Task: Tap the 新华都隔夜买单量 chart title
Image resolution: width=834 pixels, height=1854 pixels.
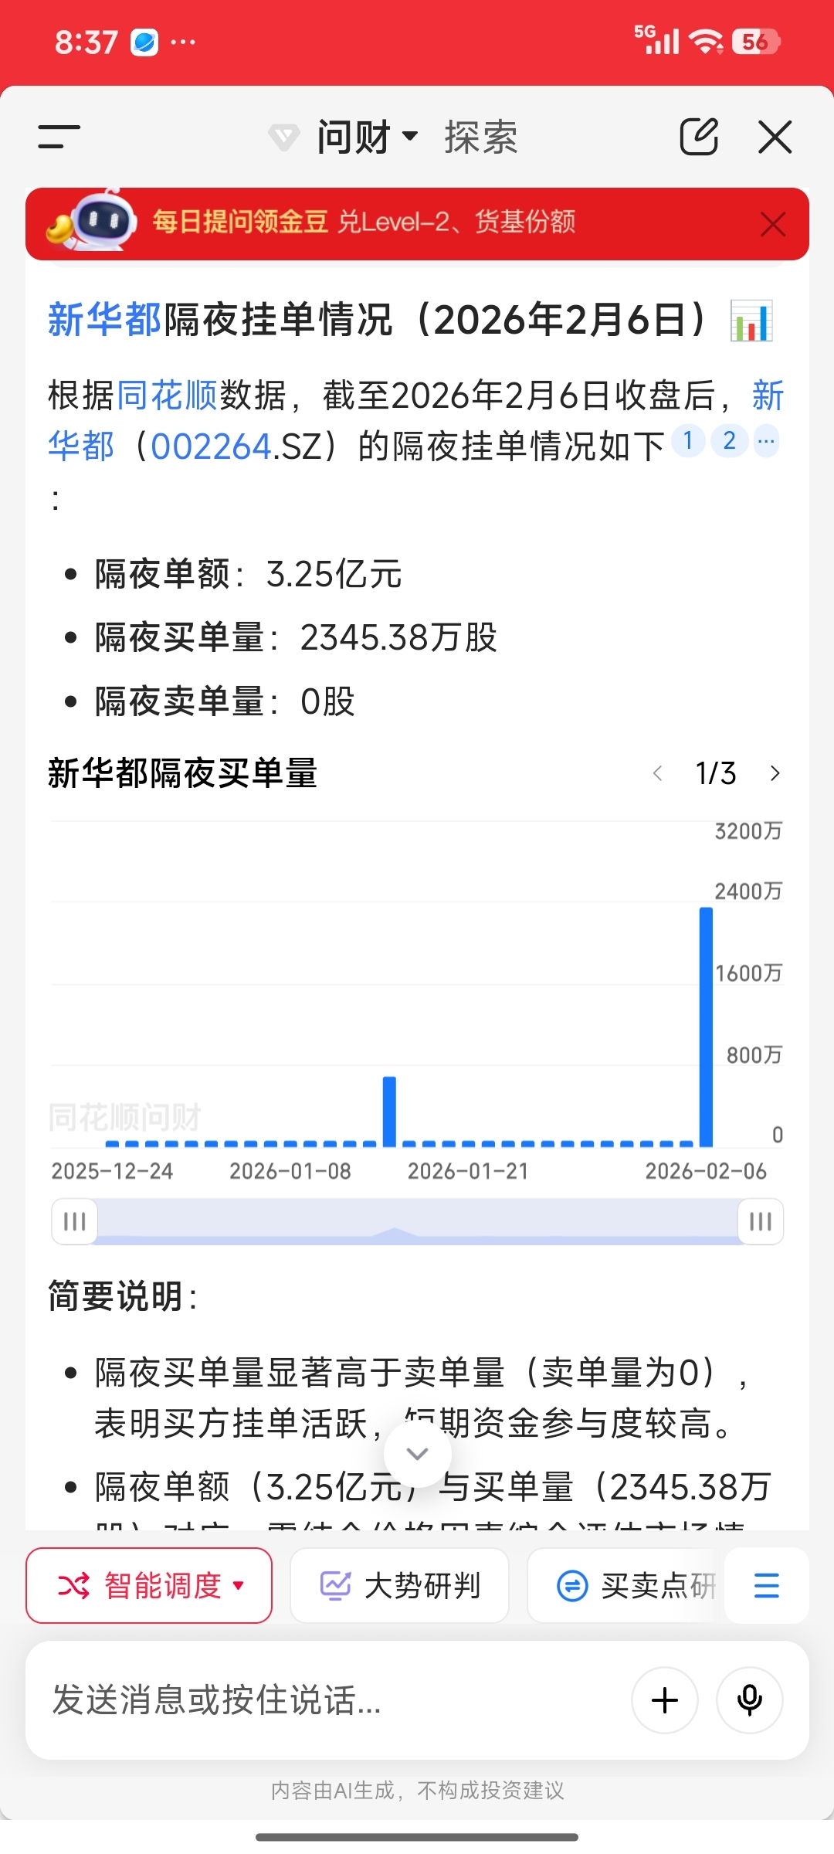Action: [x=183, y=773]
